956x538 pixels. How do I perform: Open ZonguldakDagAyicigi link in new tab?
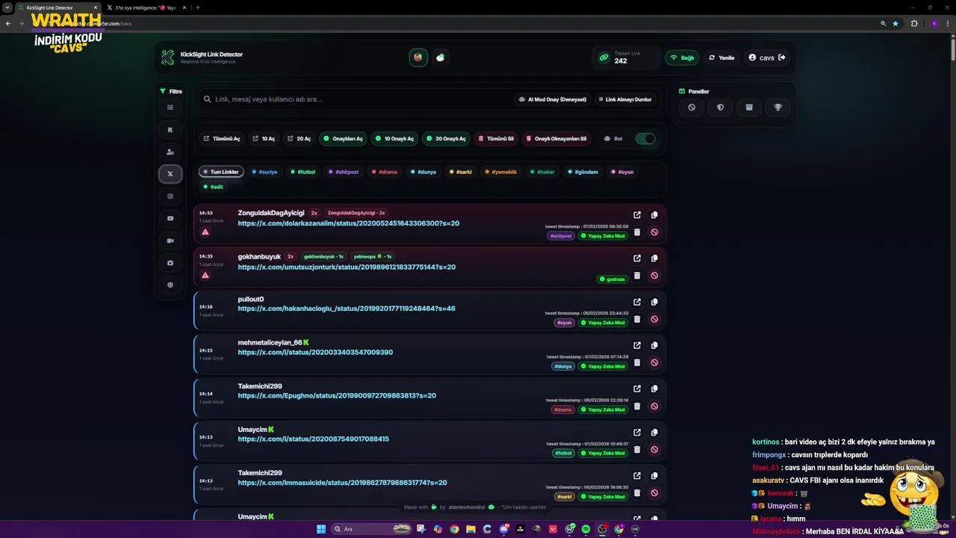point(637,215)
